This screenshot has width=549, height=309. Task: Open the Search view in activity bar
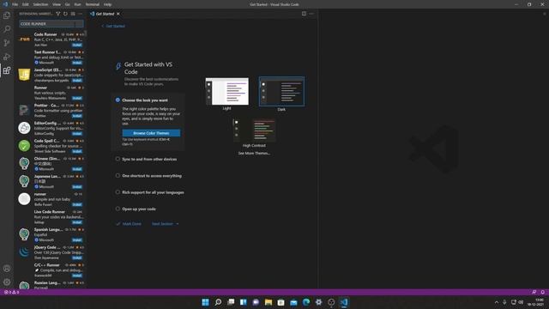[7, 29]
